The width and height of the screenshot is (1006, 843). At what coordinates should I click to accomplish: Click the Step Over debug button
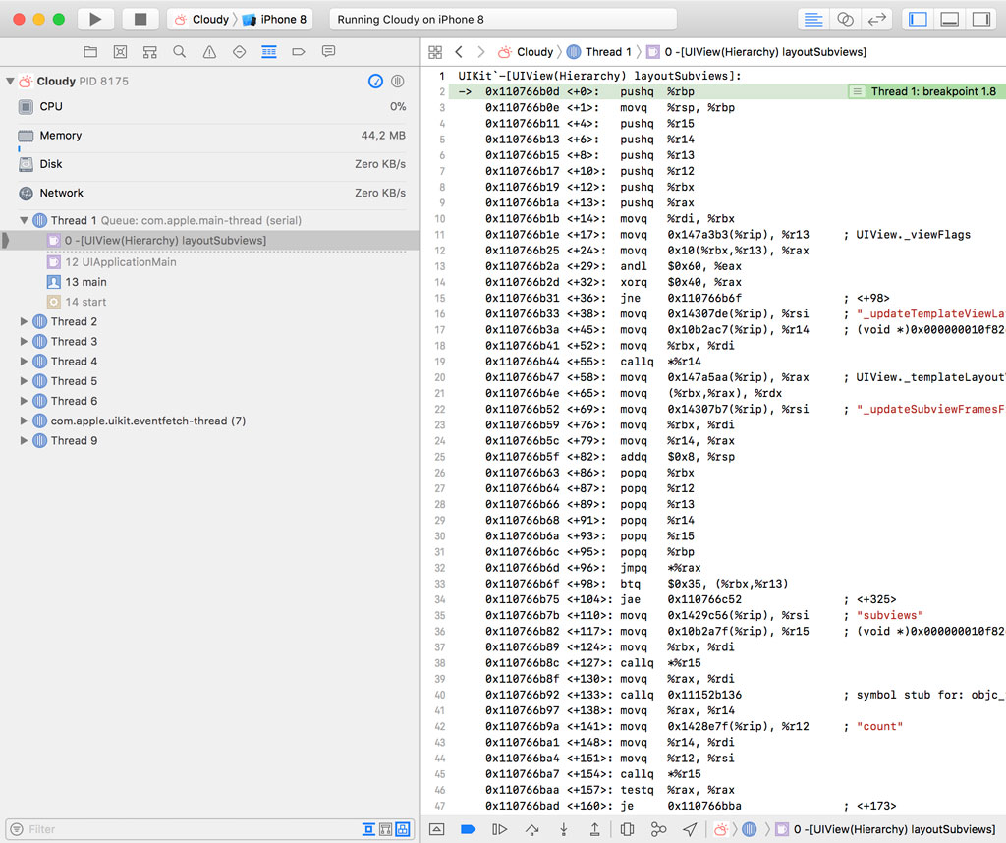[x=532, y=829]
